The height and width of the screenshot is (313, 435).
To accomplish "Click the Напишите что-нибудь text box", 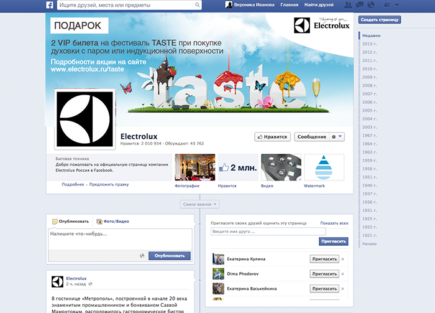I will pos(120,239).
